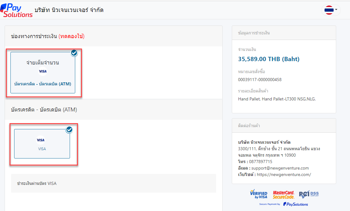350x211 pixels.
Task: Click the Thai flag icon
Action: 329,10
